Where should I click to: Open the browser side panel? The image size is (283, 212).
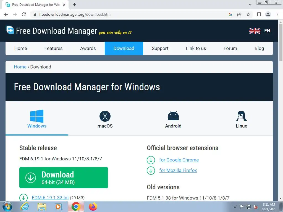click(259, 14)
